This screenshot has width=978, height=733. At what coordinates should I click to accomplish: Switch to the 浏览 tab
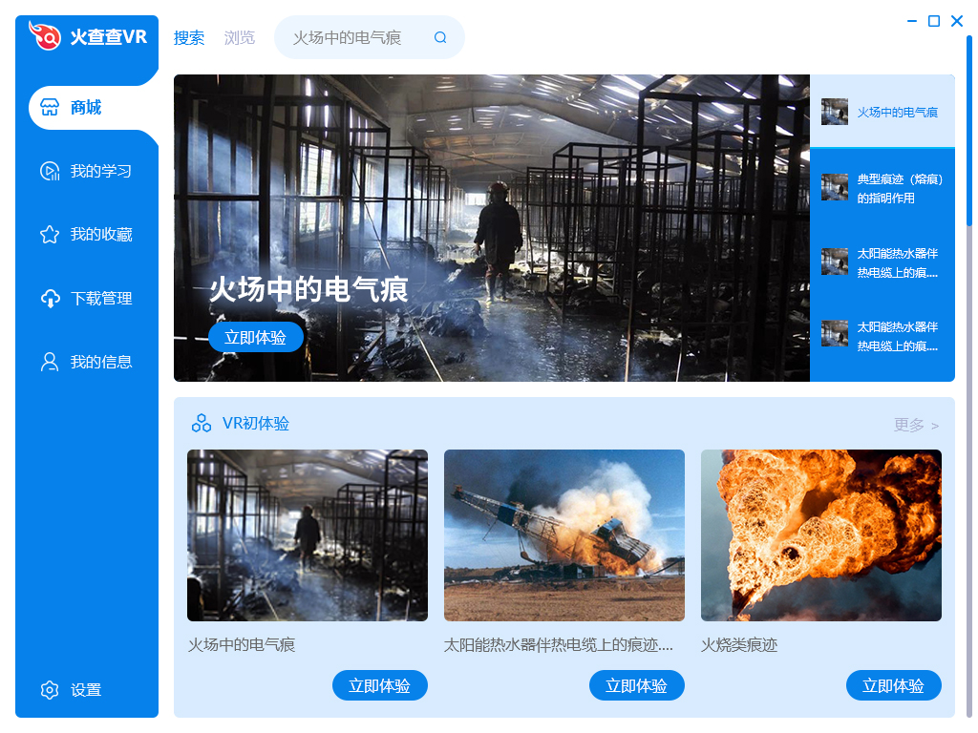click(x=240, y=37)
